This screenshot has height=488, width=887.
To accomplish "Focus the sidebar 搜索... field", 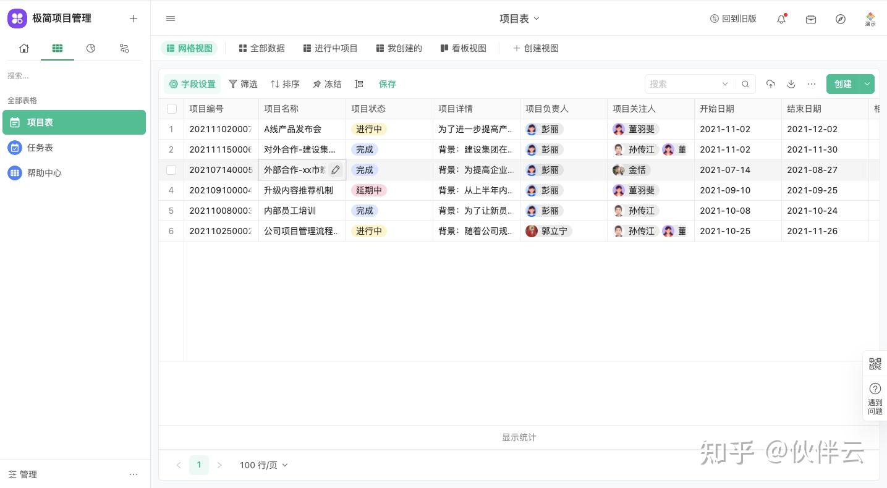I will 74,75.
